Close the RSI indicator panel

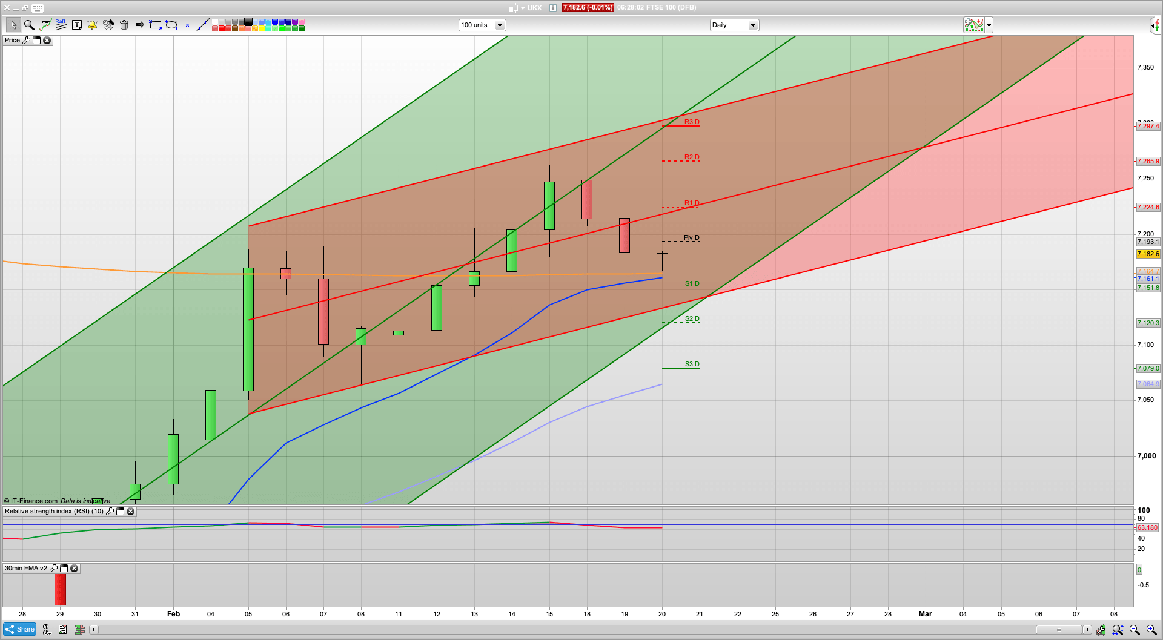point(130,511)
